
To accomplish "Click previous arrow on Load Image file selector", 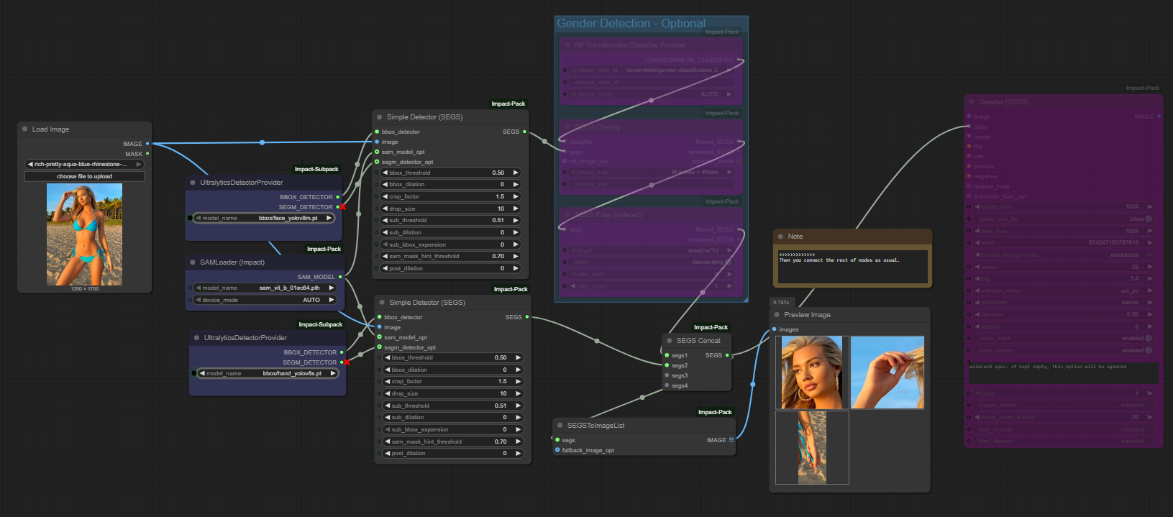I will (x=30, y=164).
